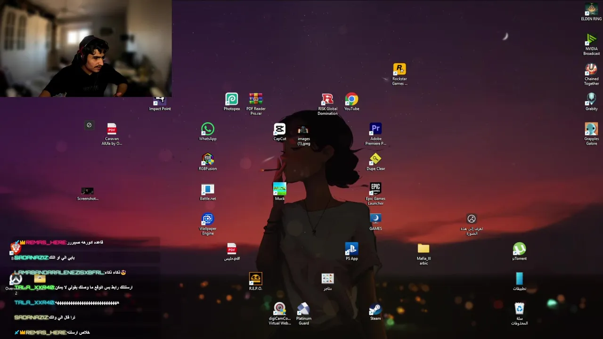Launch Photopea from the desktop
603x339 pixels.
point(231,102)
